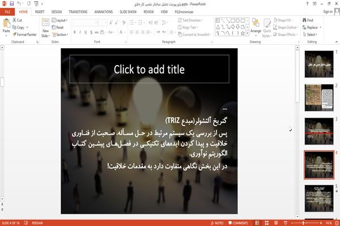Open the Shape Effects dropdown
Screen dimensions: 340x226
(x=286, y=35)
